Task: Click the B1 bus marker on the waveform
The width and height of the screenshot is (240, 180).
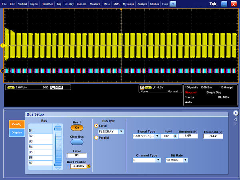Action: (x=3, y=71)
